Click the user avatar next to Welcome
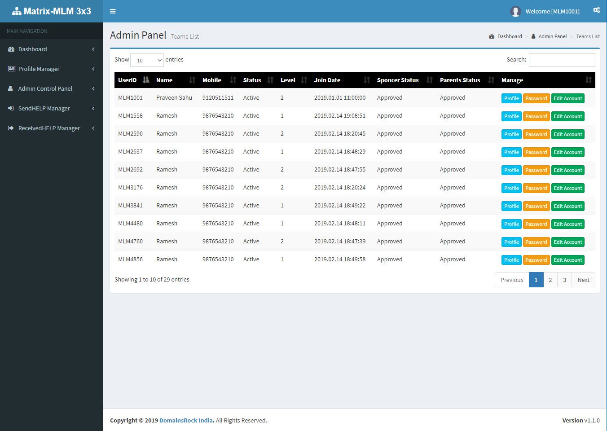Screen dimensions: 607x431 [515, 12]
